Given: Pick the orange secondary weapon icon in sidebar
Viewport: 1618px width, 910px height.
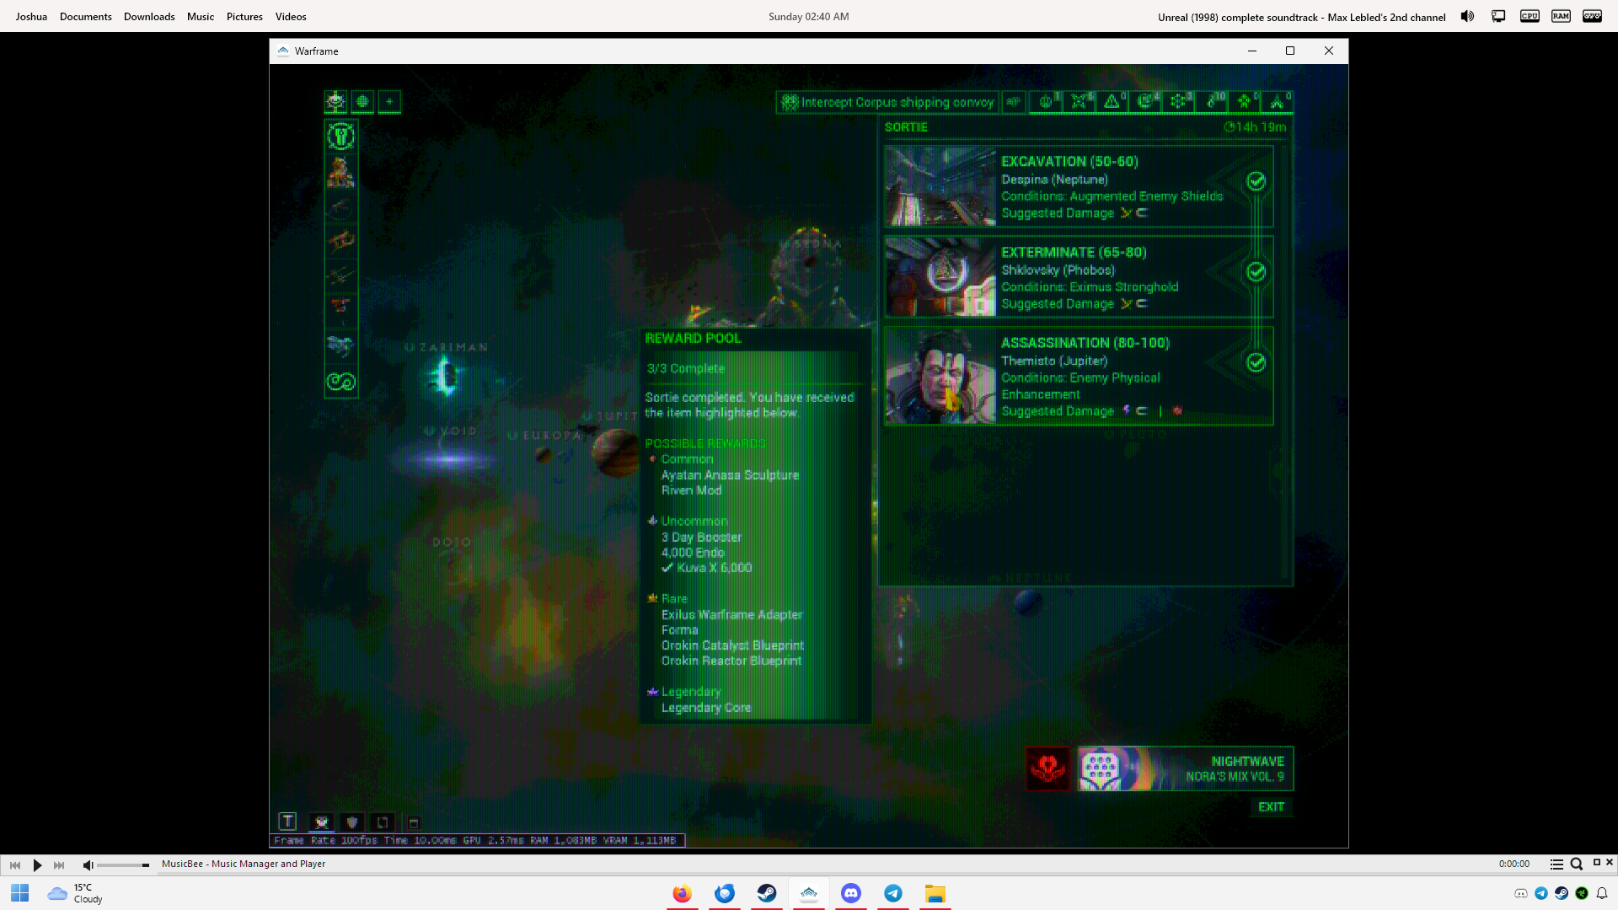Looking at the screenshot, I should (x=341, y=241).
